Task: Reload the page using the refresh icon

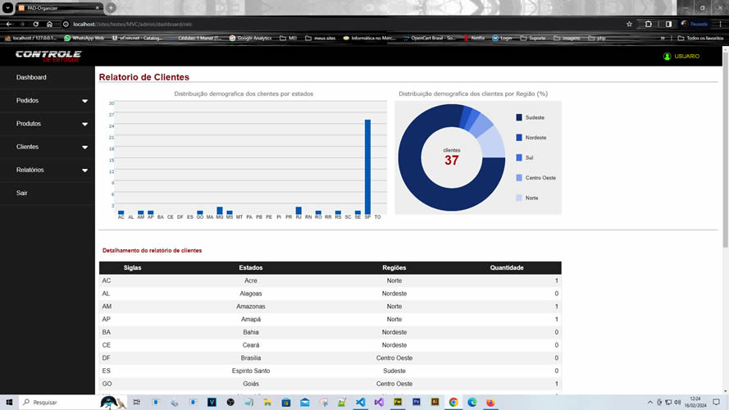Action: click(36, 24)
